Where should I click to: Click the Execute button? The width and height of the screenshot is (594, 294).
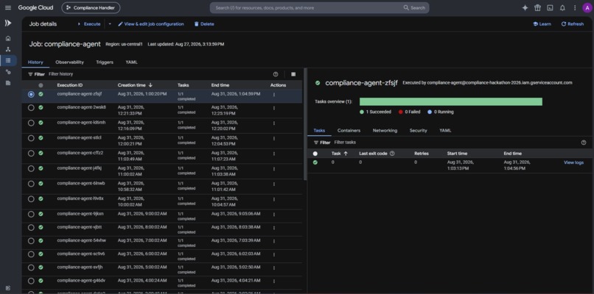[x=89, y=24]
